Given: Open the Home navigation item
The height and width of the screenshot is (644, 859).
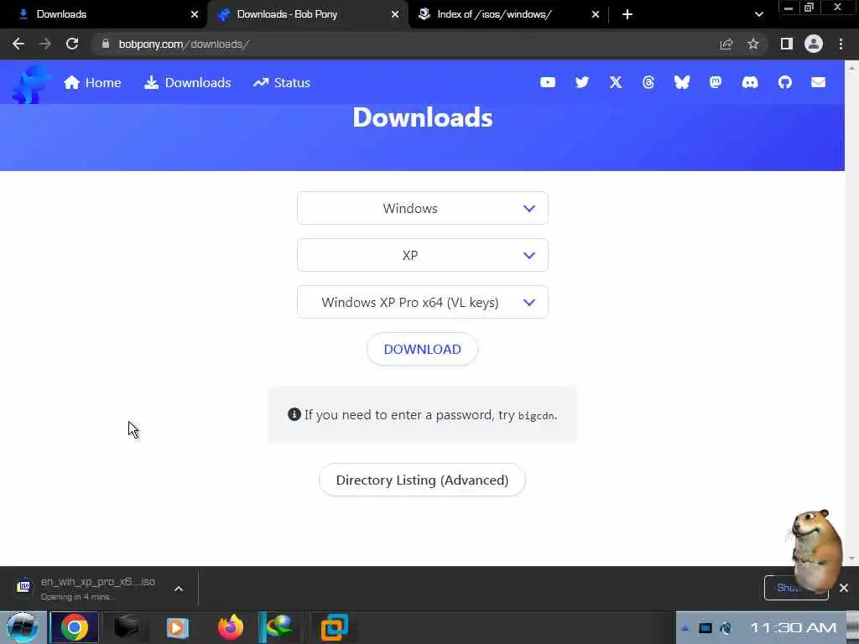Looking at the screenshot, I should click(92, 83).
